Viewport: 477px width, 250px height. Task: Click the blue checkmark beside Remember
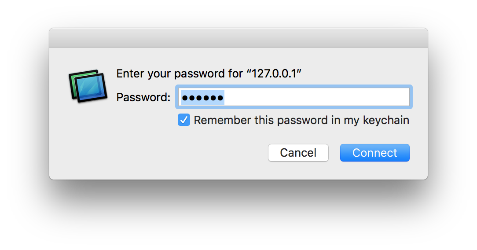183,120
